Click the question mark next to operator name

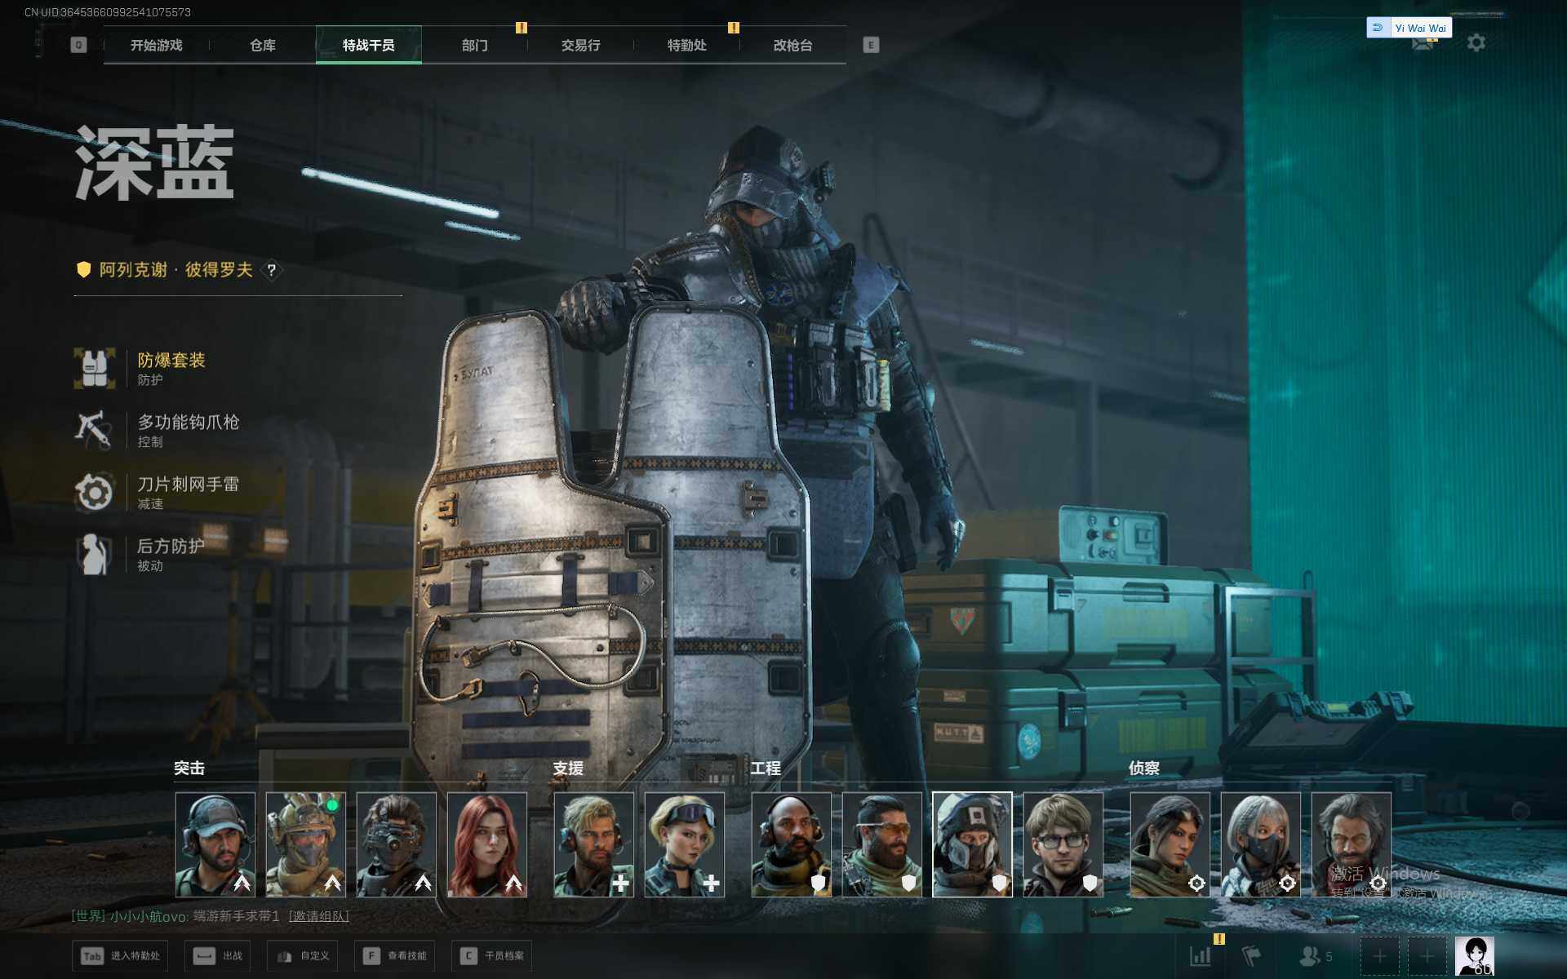click(x=271, y=270)
